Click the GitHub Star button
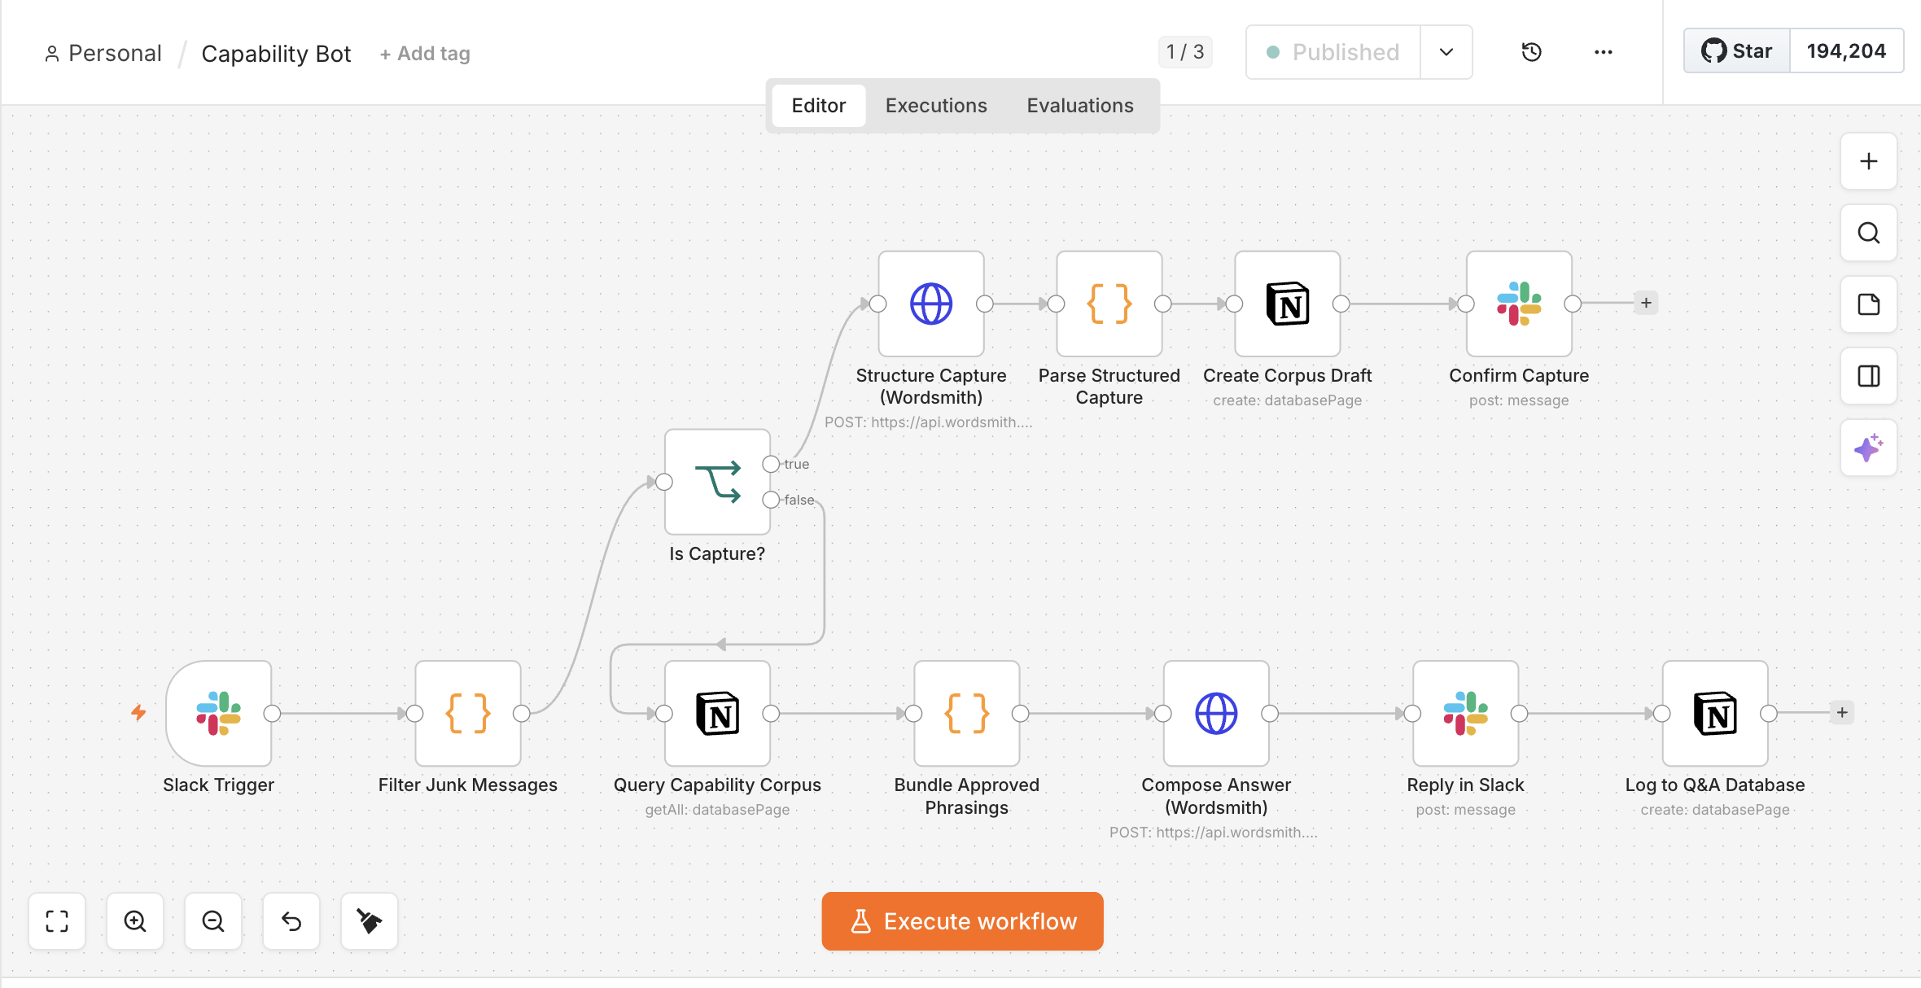1921x988 pixels. click(x=1737, y=51)
